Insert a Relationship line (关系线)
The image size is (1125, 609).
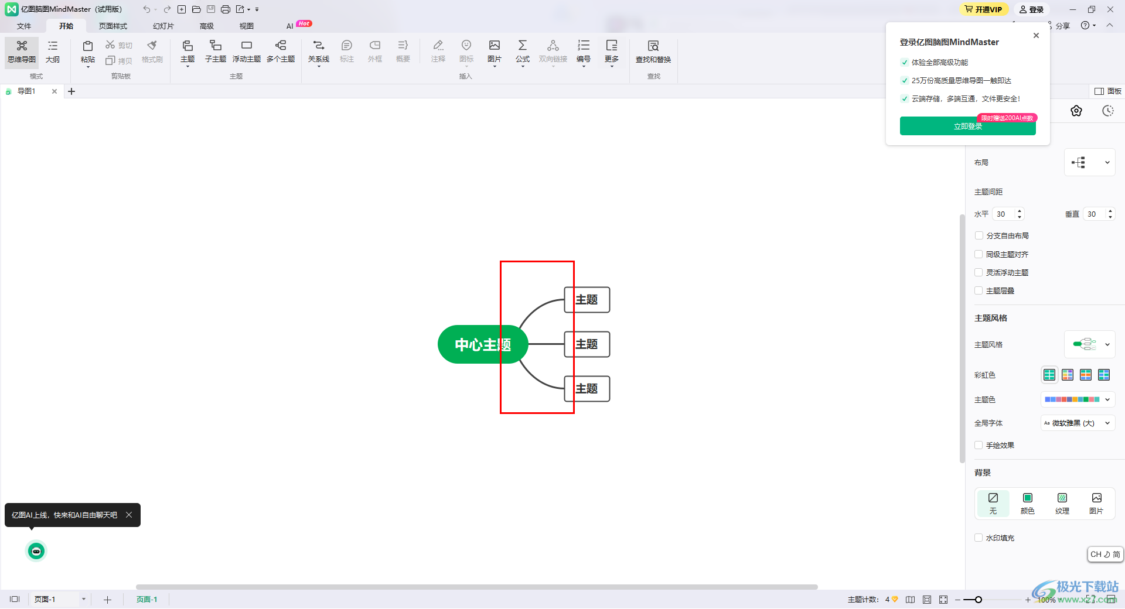pos(319,52)
